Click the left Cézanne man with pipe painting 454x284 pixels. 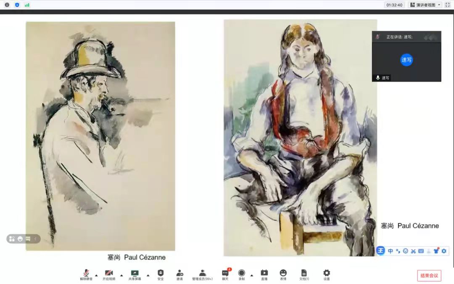(100, 136)
